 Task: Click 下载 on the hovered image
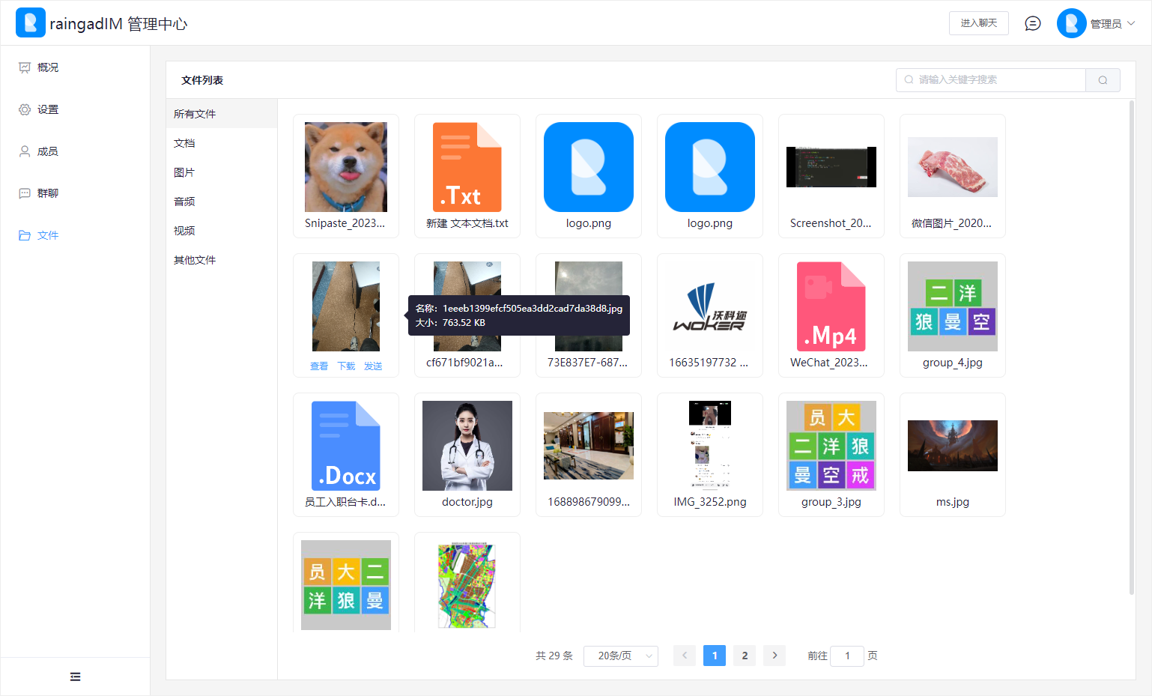coord(346,366)
